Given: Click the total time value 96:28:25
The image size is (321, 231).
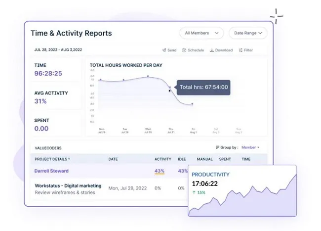Looking at the screenshot, I should 48,73.
